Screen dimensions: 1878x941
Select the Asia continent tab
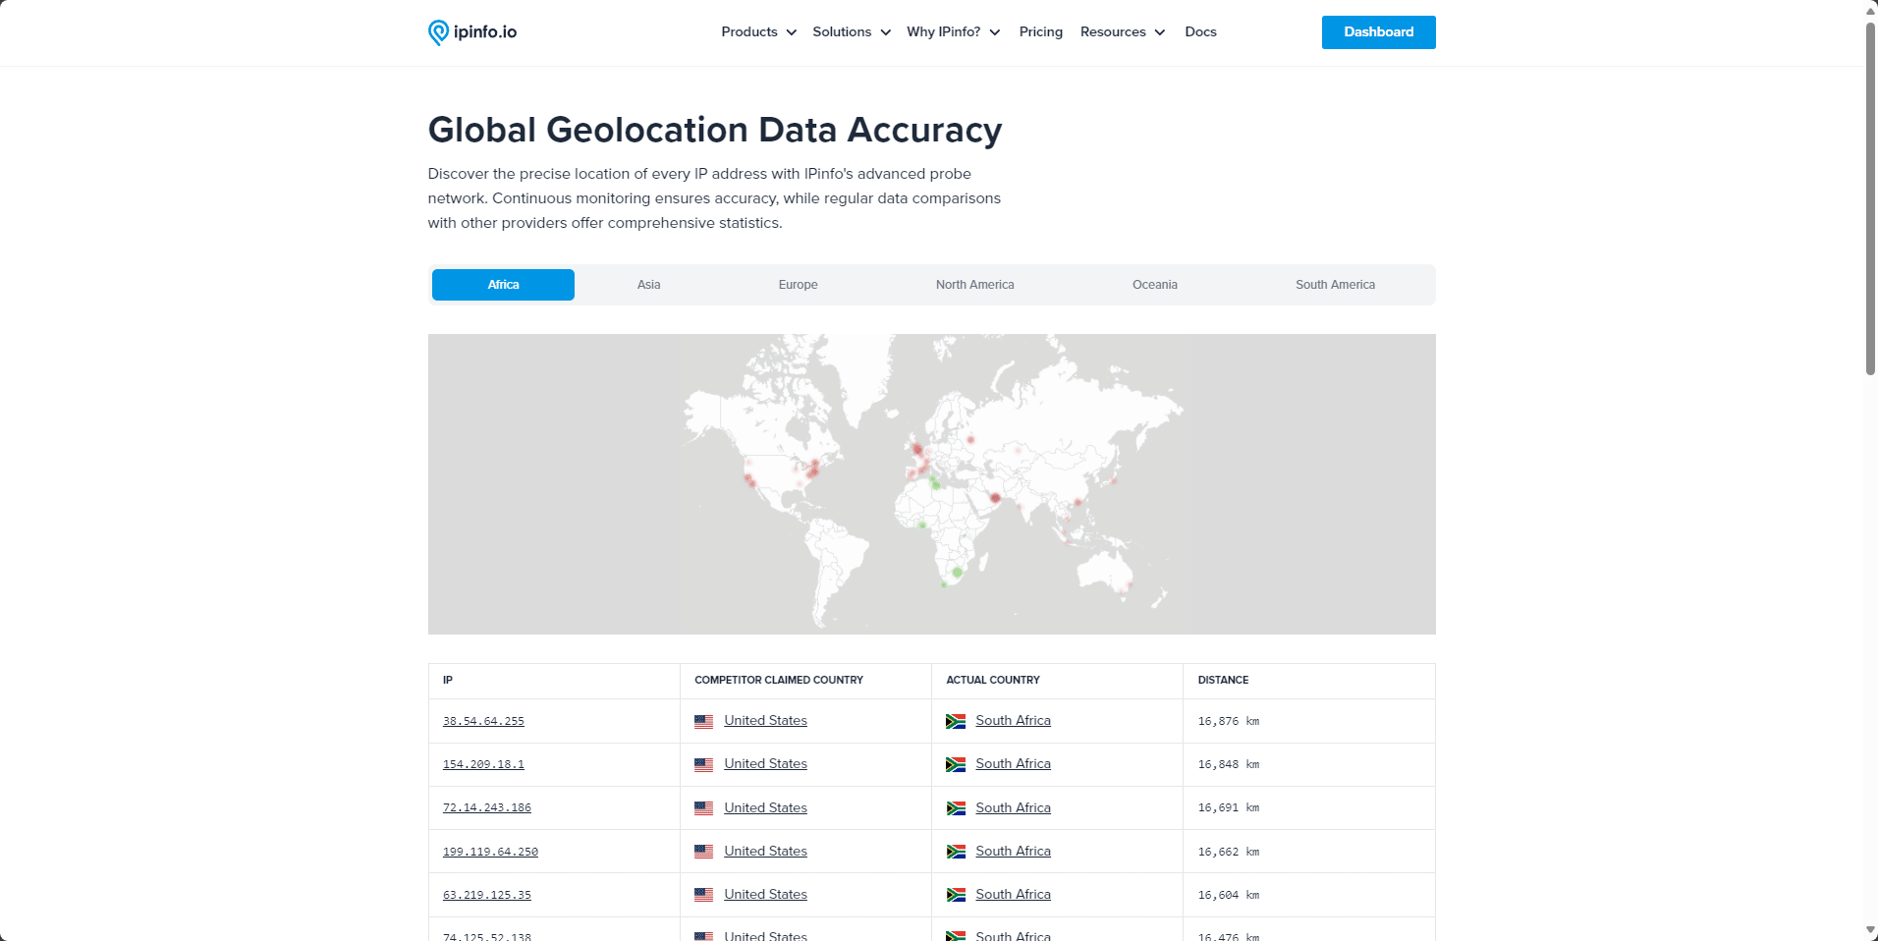pyautogui.click(x=648, y=284)
